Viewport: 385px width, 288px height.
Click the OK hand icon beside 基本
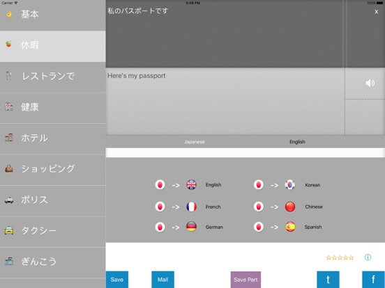click(x=9, y=14)
